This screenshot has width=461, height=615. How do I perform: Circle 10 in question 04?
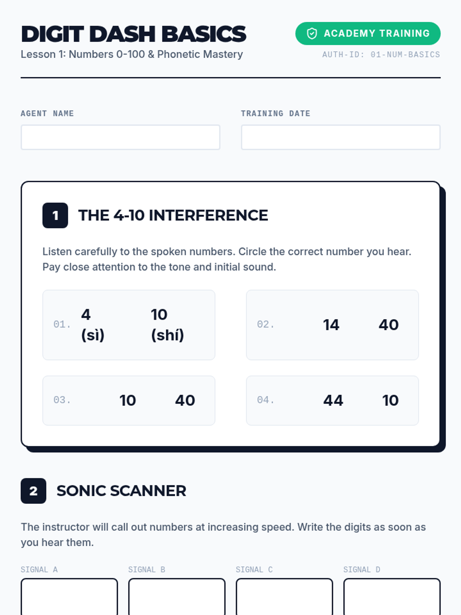390,401
